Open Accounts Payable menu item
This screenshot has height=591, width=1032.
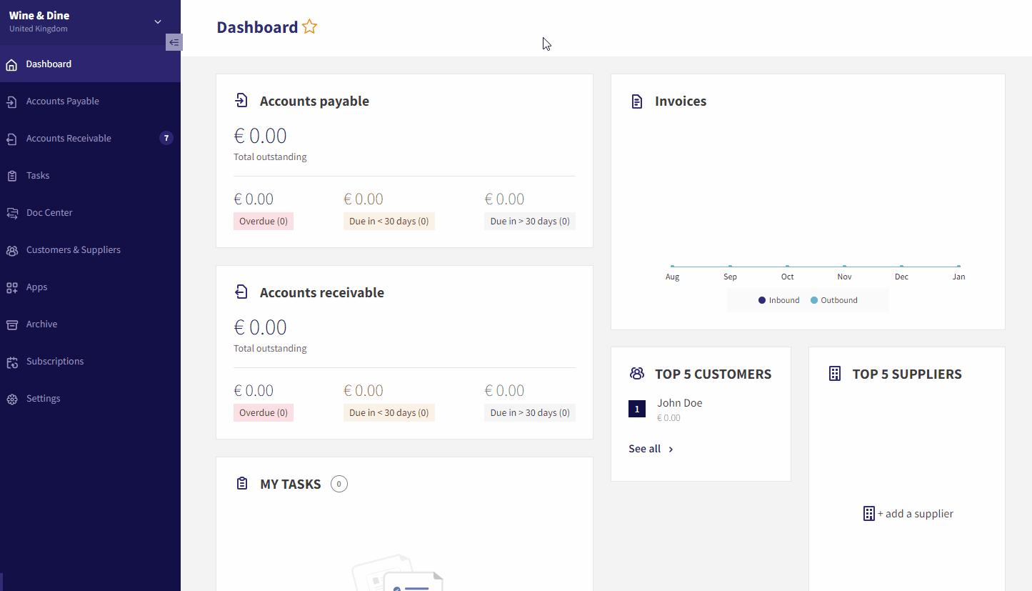coord(90,101)
